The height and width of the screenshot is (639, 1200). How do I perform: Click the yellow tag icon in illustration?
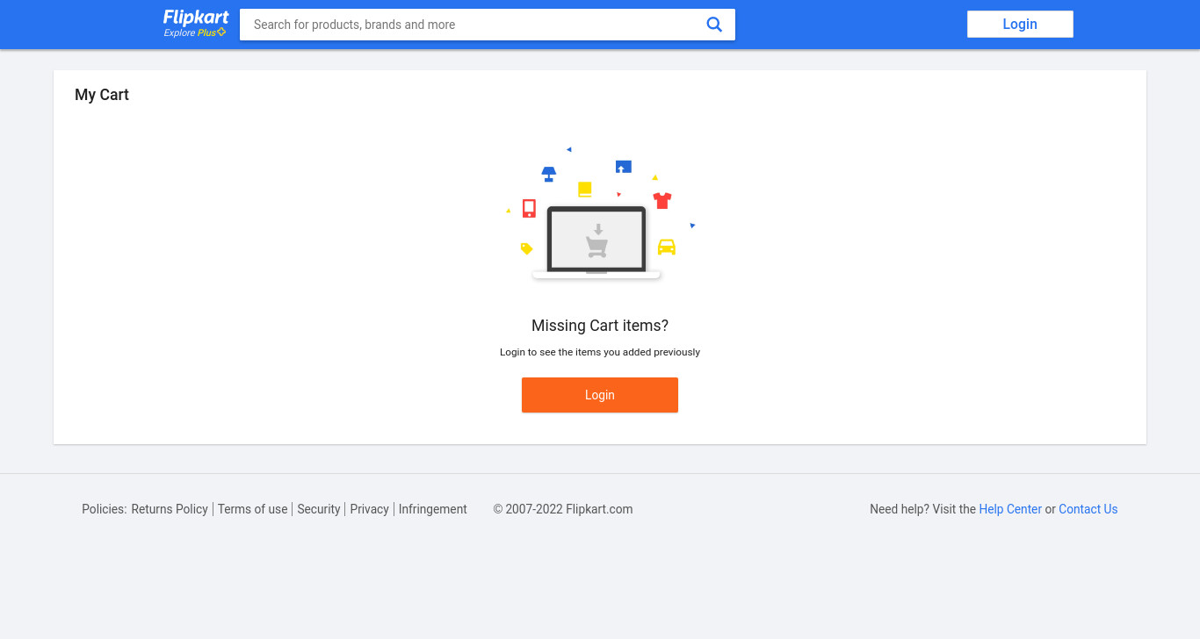(526, 248)
